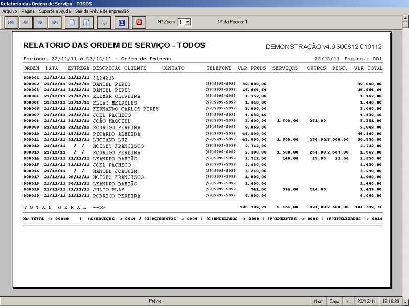Click the Ins indicator in status bar
Image resolution: width=409 pixels, height=306 pixels.
click(348, 301)
